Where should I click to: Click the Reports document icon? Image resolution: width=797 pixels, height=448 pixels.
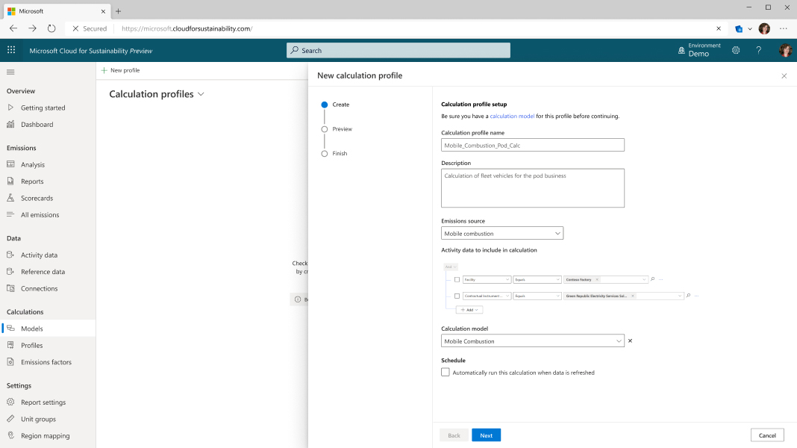click(x=10, y=181)
